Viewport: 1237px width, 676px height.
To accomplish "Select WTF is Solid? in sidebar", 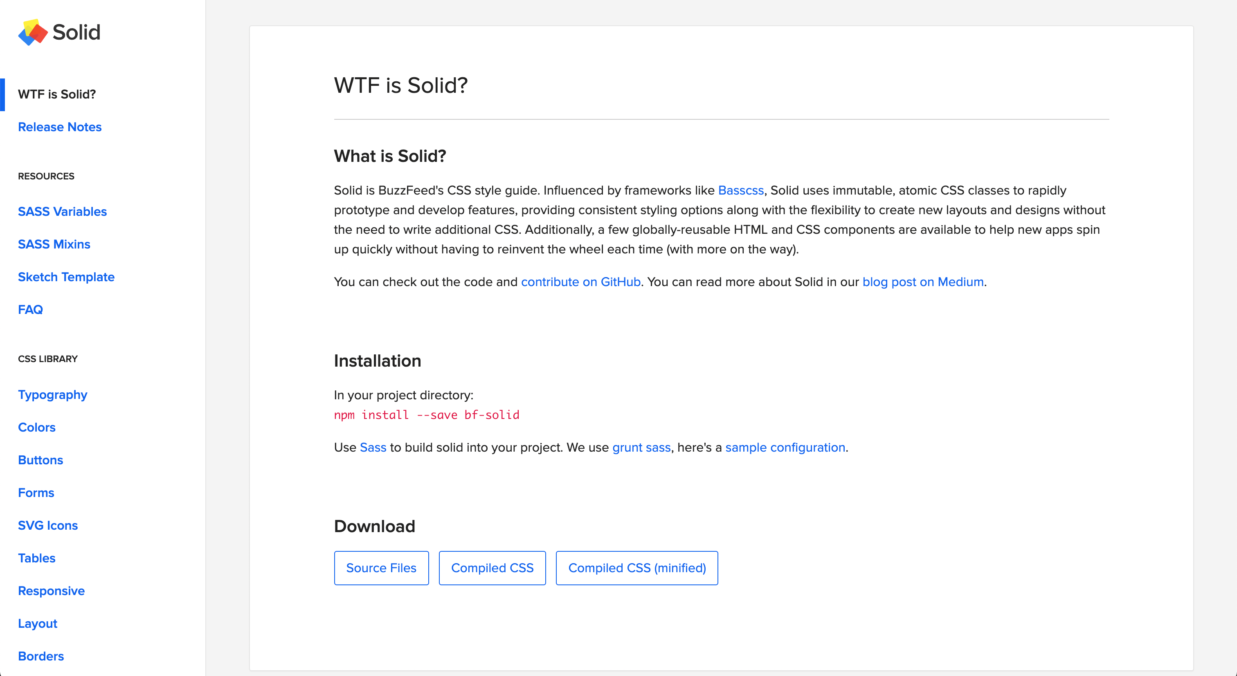I will click(57, 94).
